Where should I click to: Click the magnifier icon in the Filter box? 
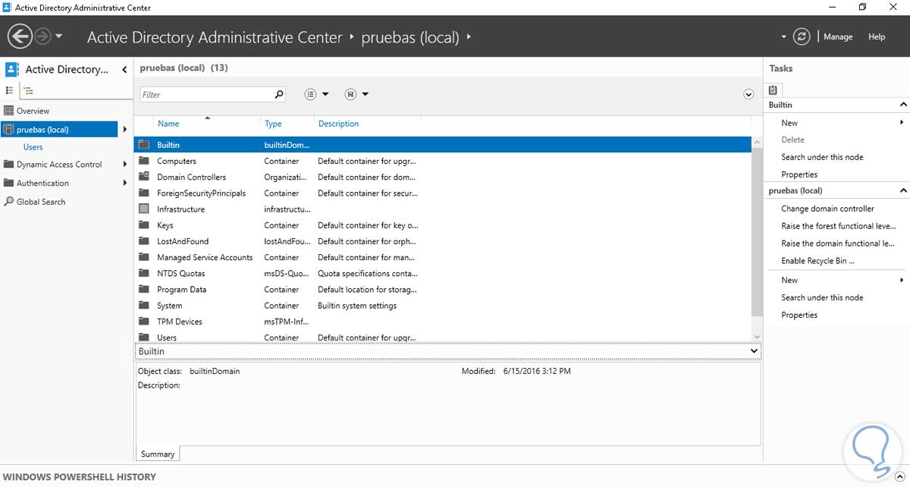click(279, 94)
